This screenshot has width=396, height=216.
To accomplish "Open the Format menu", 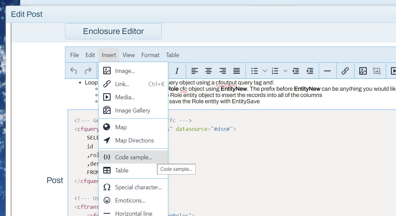I will [x=150, y=55].
